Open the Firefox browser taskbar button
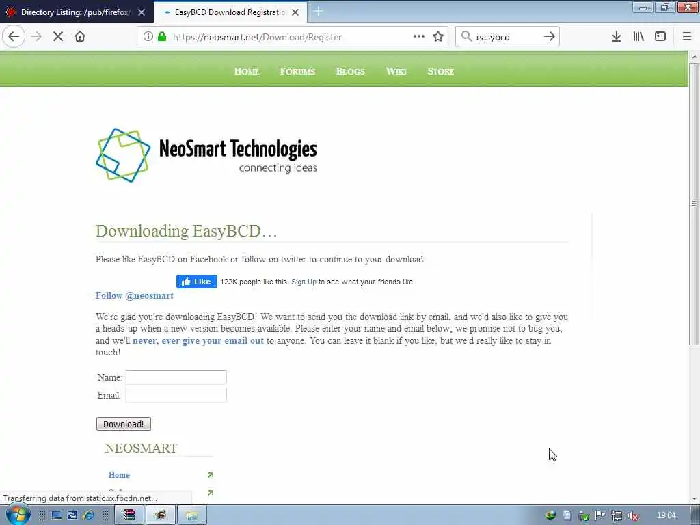 coord(160,515)
